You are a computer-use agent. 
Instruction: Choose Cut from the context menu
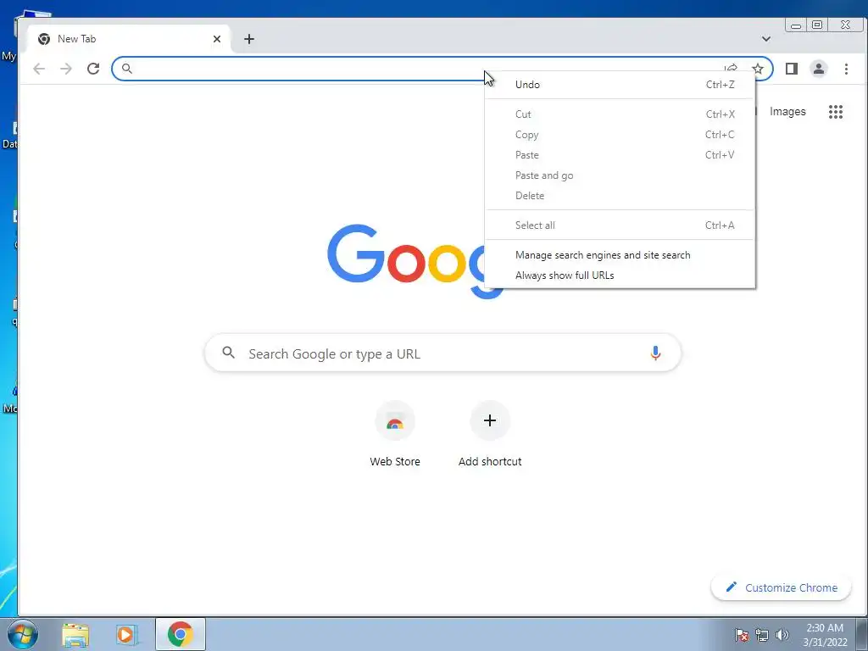pyautogui.click(x=620, y=114)
